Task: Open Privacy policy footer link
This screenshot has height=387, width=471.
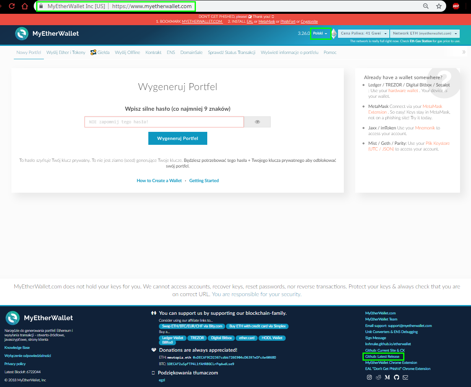Action: tap(15, 364)
